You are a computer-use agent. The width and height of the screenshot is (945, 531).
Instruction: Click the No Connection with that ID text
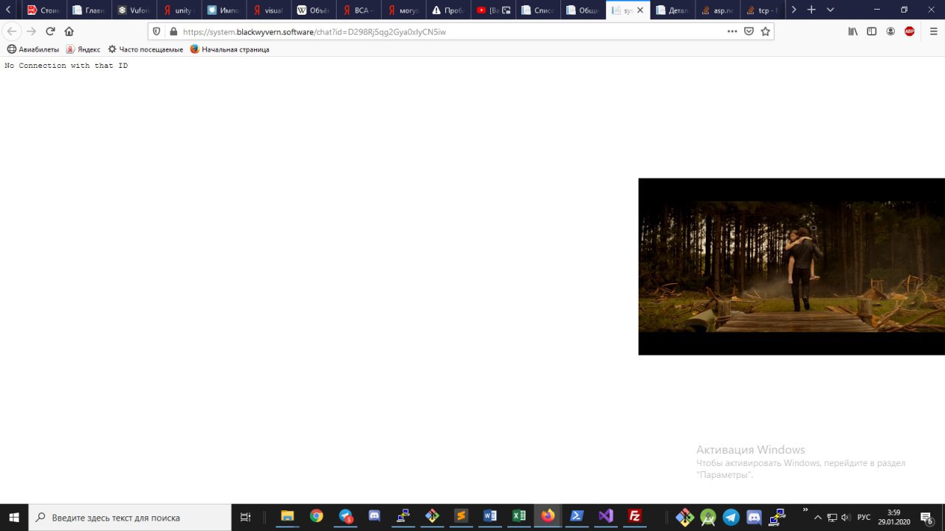coord(66,66)
